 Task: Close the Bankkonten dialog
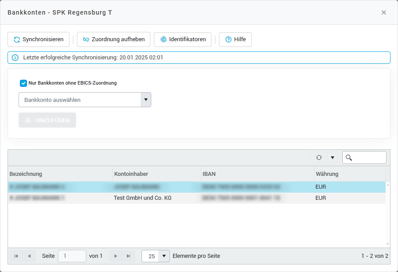point(384,12)
